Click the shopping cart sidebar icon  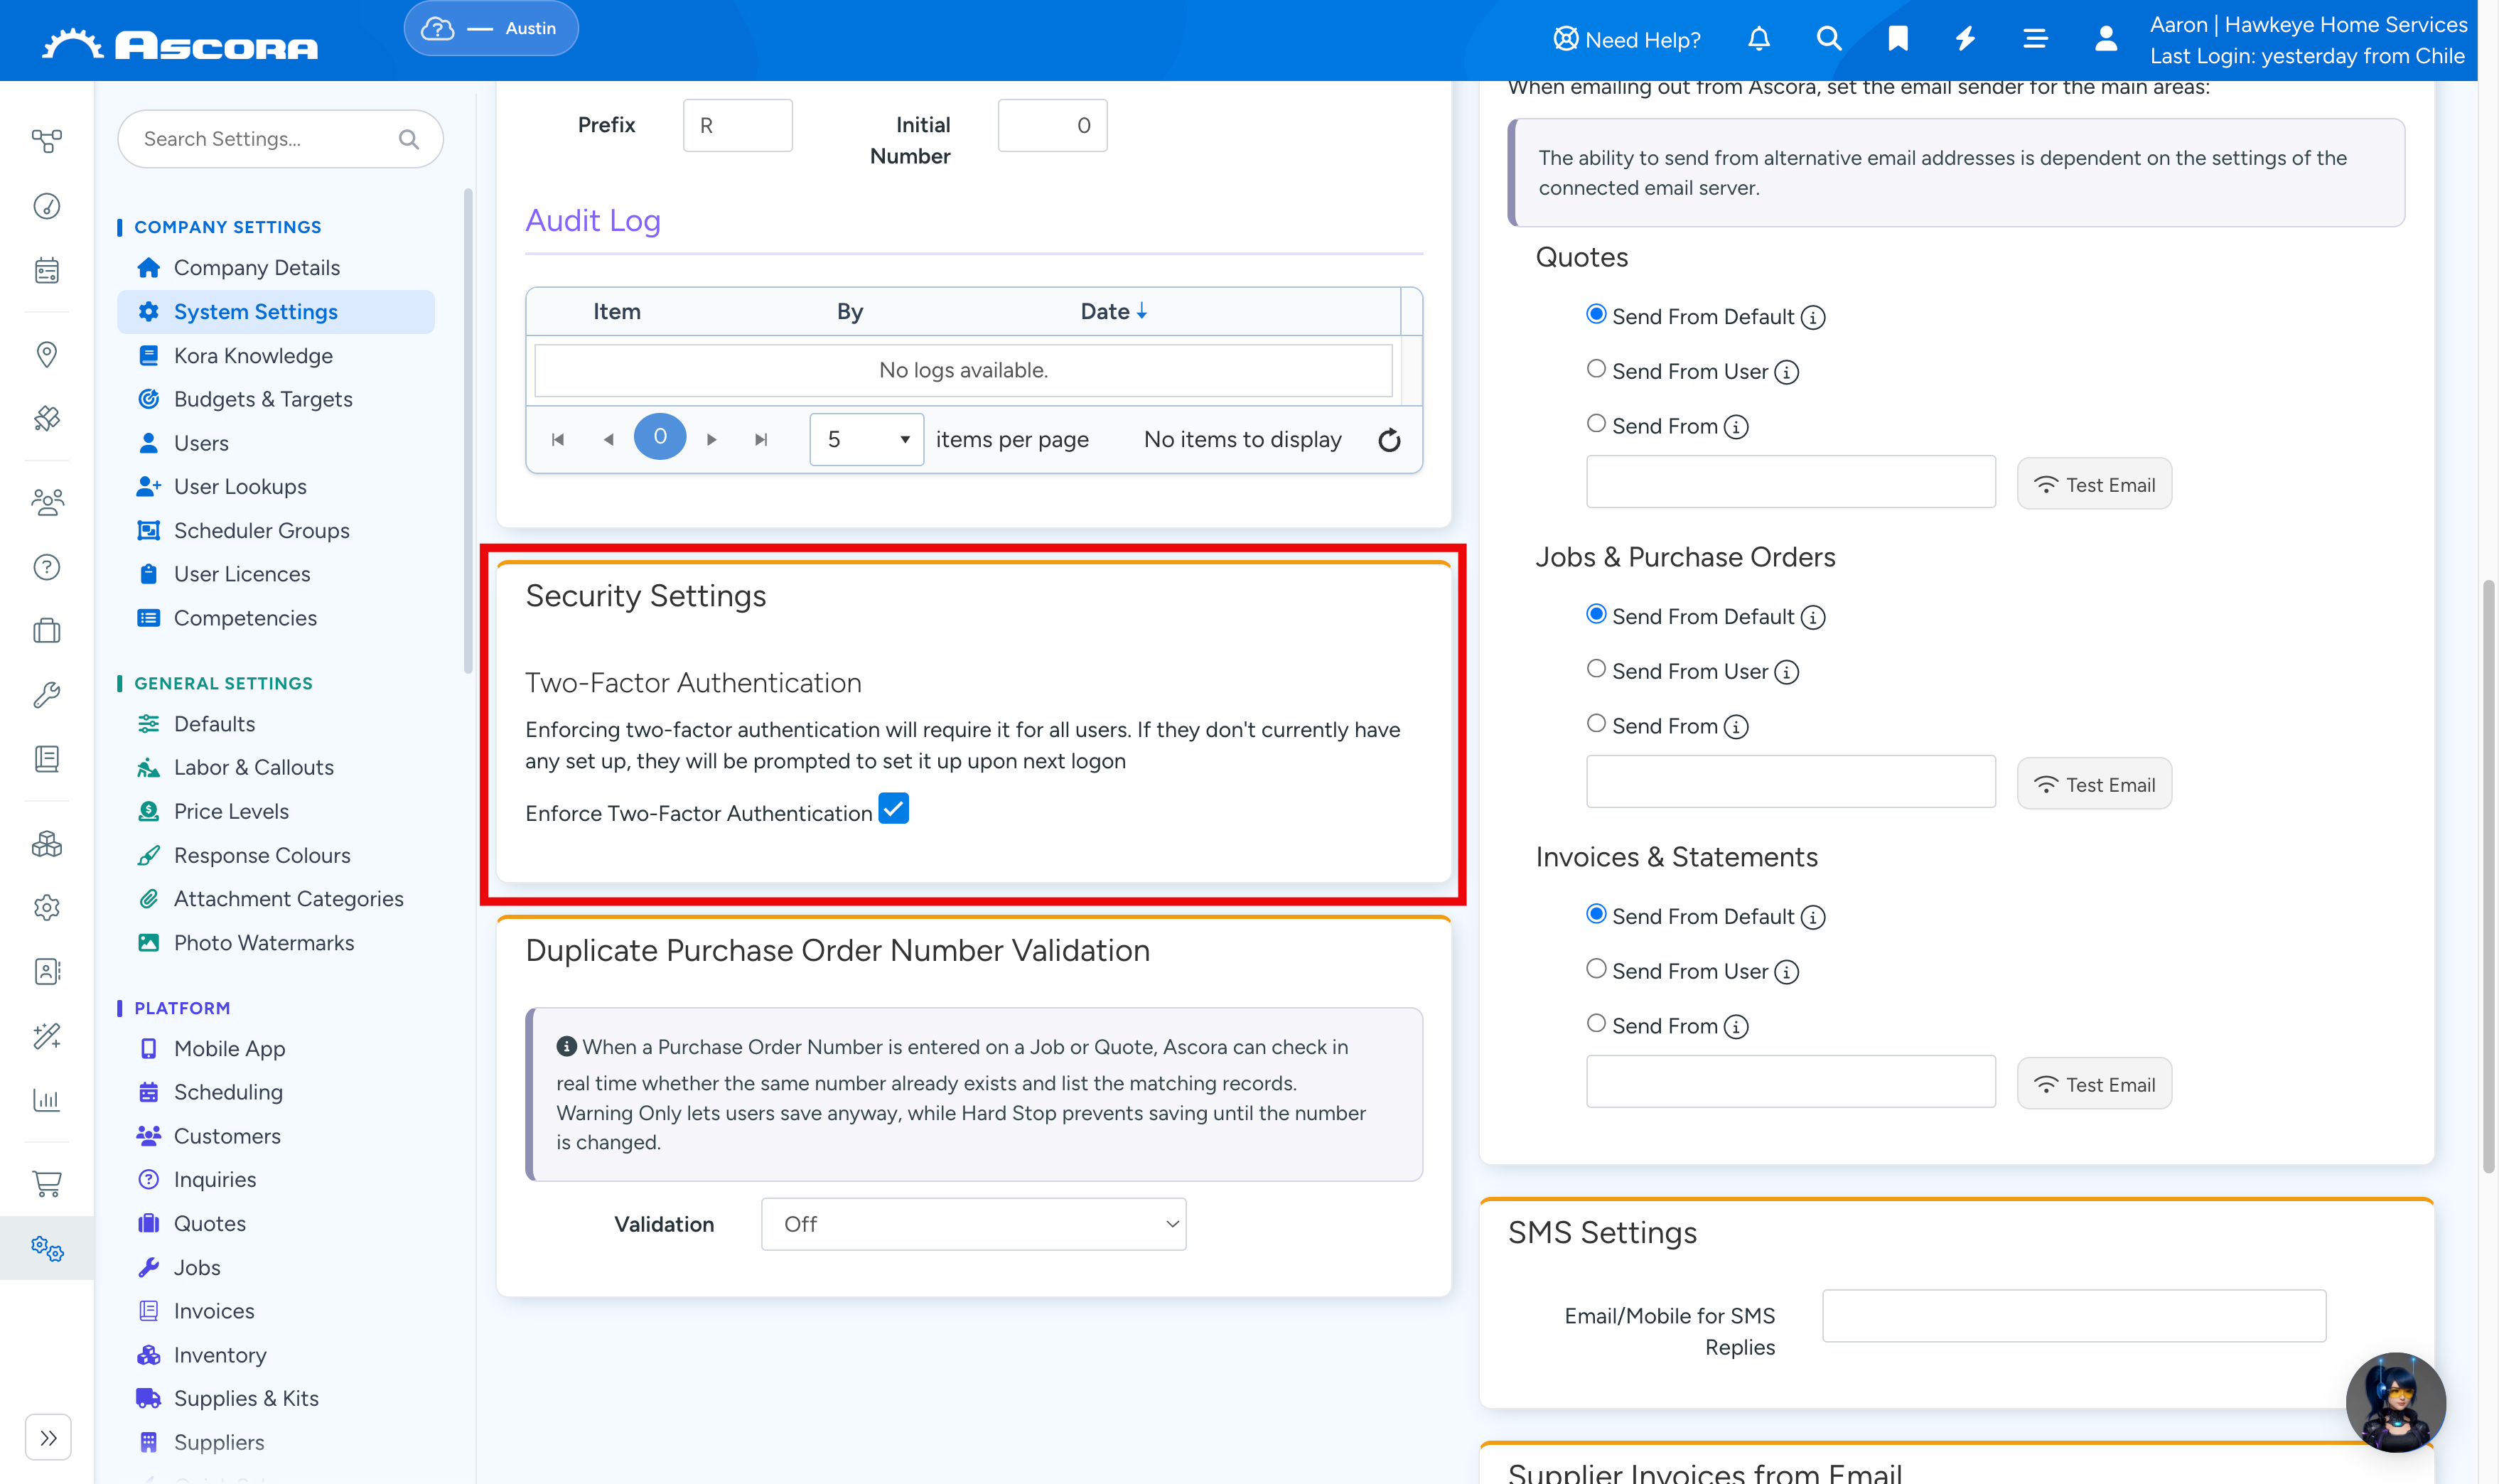click(x=47, y=1183)
